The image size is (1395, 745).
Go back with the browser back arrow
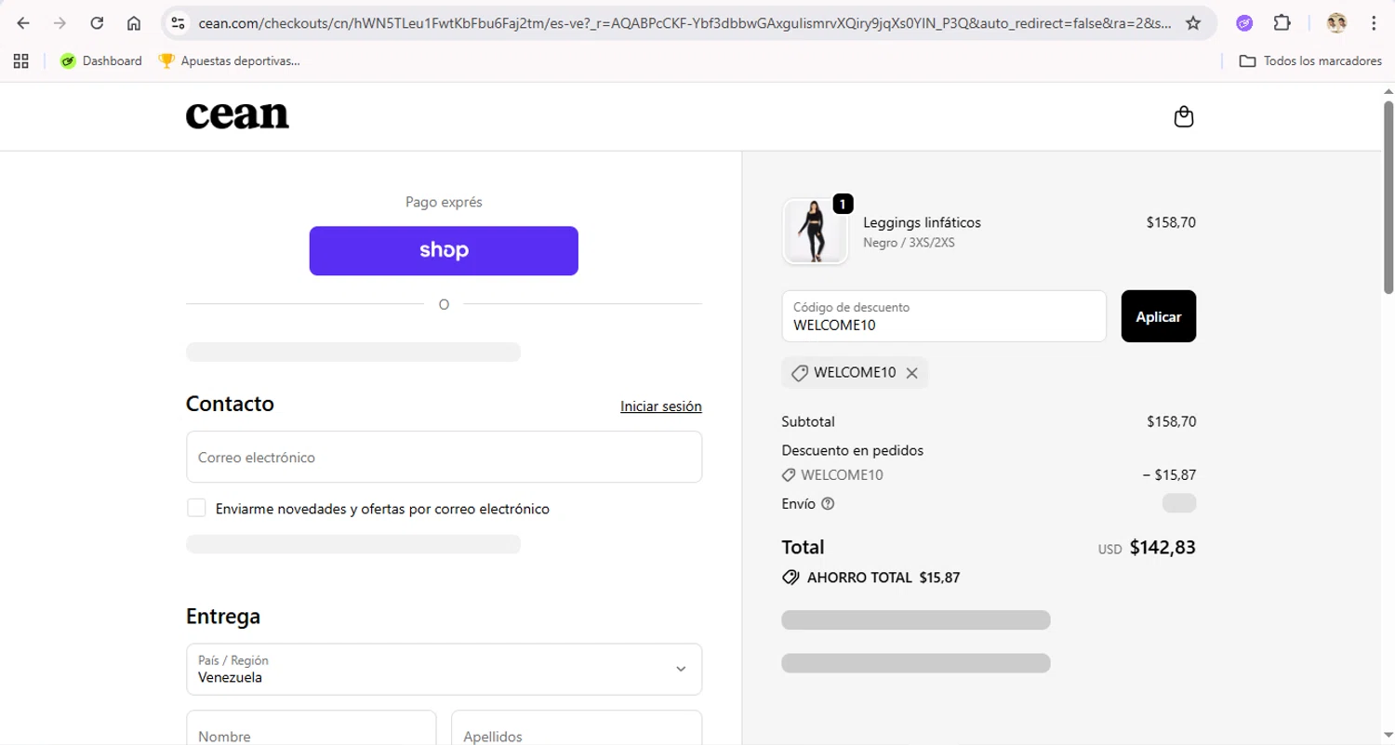23,23
